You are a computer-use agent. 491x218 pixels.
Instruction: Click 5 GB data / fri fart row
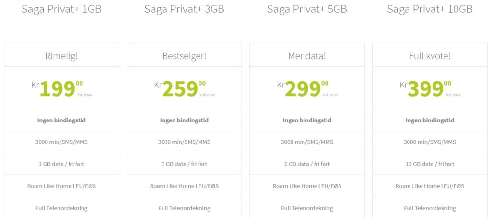pos(307,164)
